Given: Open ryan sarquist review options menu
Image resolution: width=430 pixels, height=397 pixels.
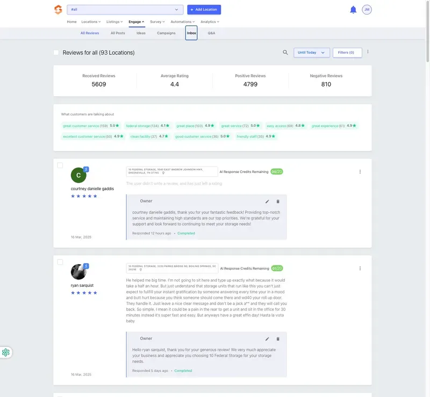Looking at the screenshot, I should tap(360, 269).
